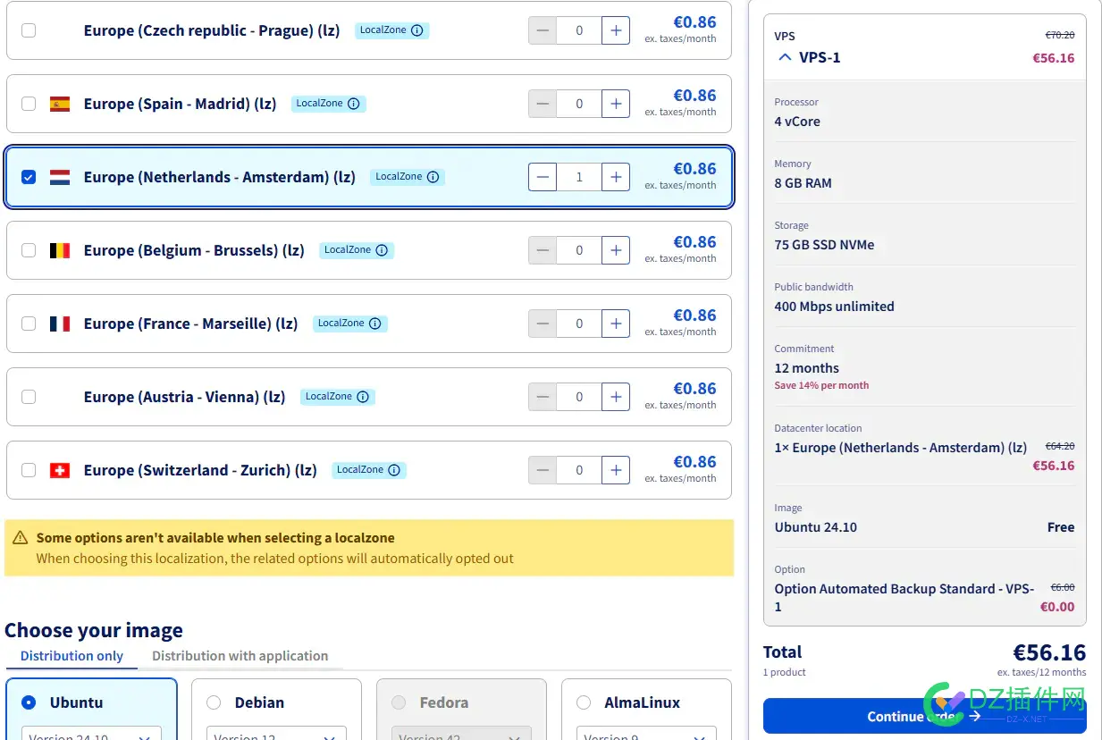The height and width of the screenshot is (740, 1102).
Task: Uncheck the Netherlands - Amsterdam checkbox
Action: pyautogui.click(x=29, y=177)
